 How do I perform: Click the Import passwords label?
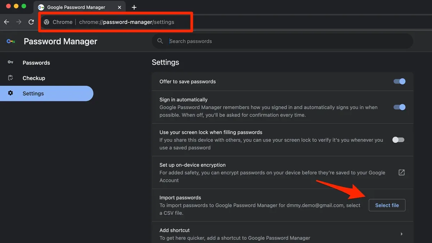(180, 198)
